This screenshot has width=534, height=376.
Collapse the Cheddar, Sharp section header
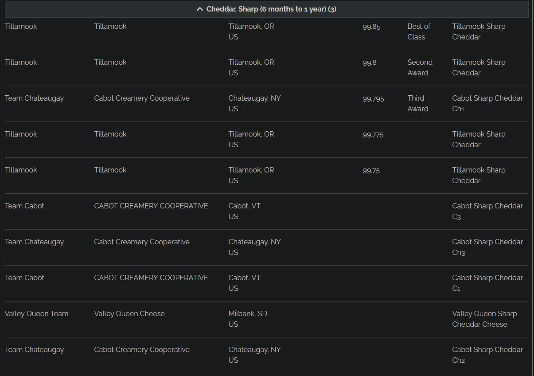(266, 9)
